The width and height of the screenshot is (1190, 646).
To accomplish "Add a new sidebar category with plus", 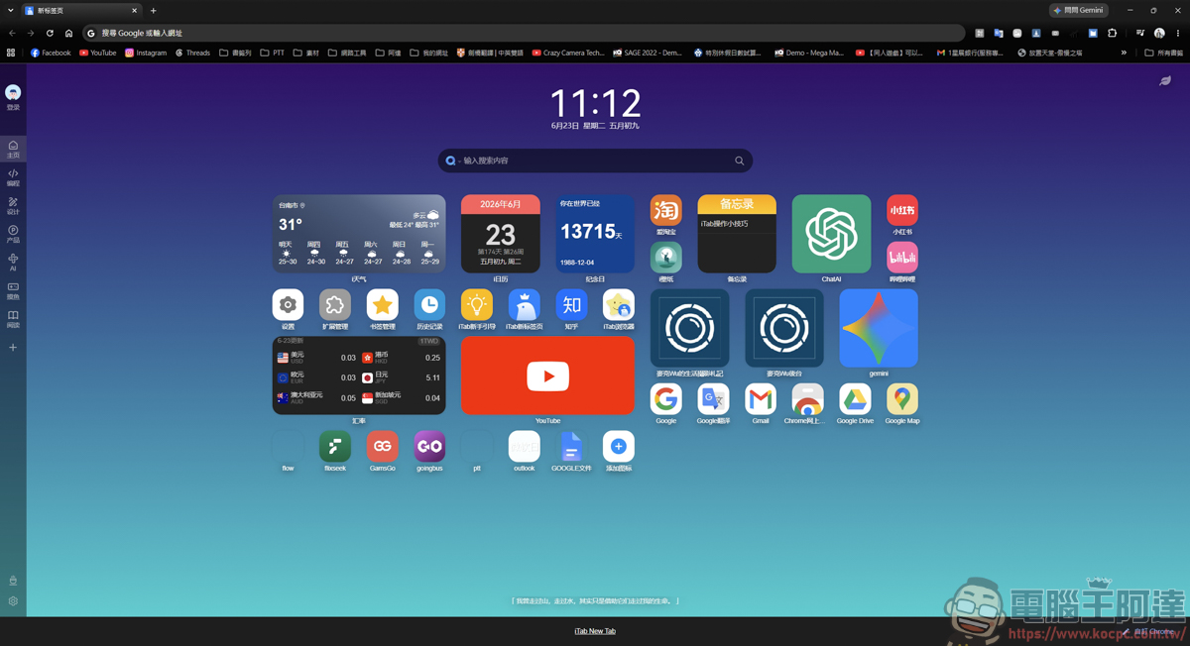I will [x=13, y=348].
